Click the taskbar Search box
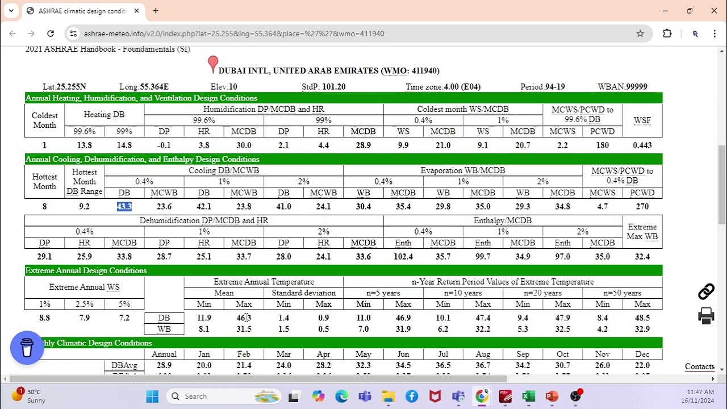Screen dimensions: 727x409 click(x=225, y=397)
